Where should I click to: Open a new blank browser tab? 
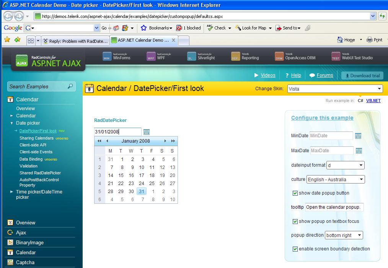tap(184, 41)
